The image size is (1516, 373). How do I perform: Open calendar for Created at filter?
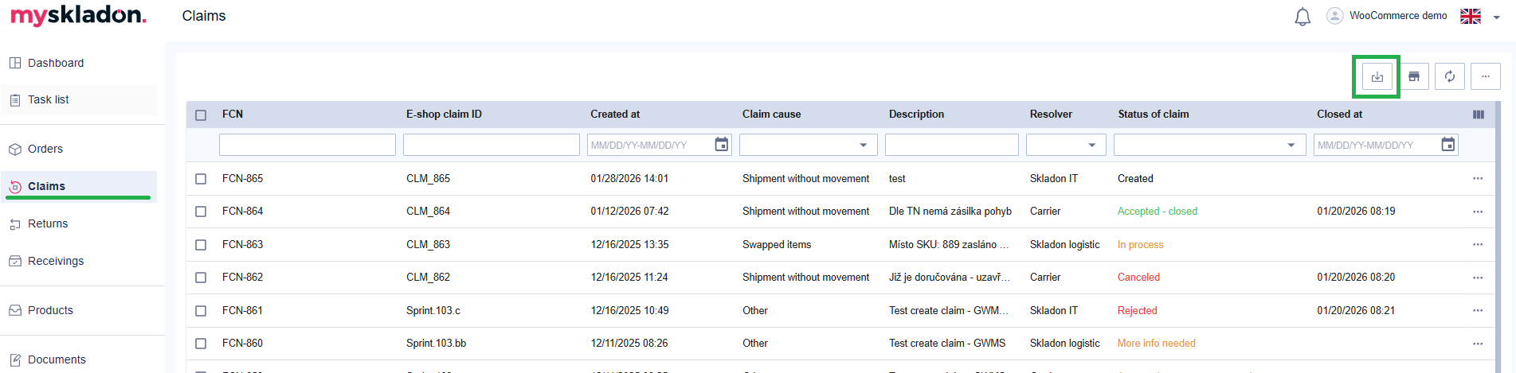click(x=722, y=145)
